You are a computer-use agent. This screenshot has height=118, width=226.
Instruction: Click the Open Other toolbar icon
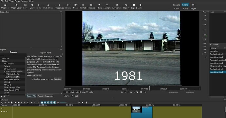(16, 7)
